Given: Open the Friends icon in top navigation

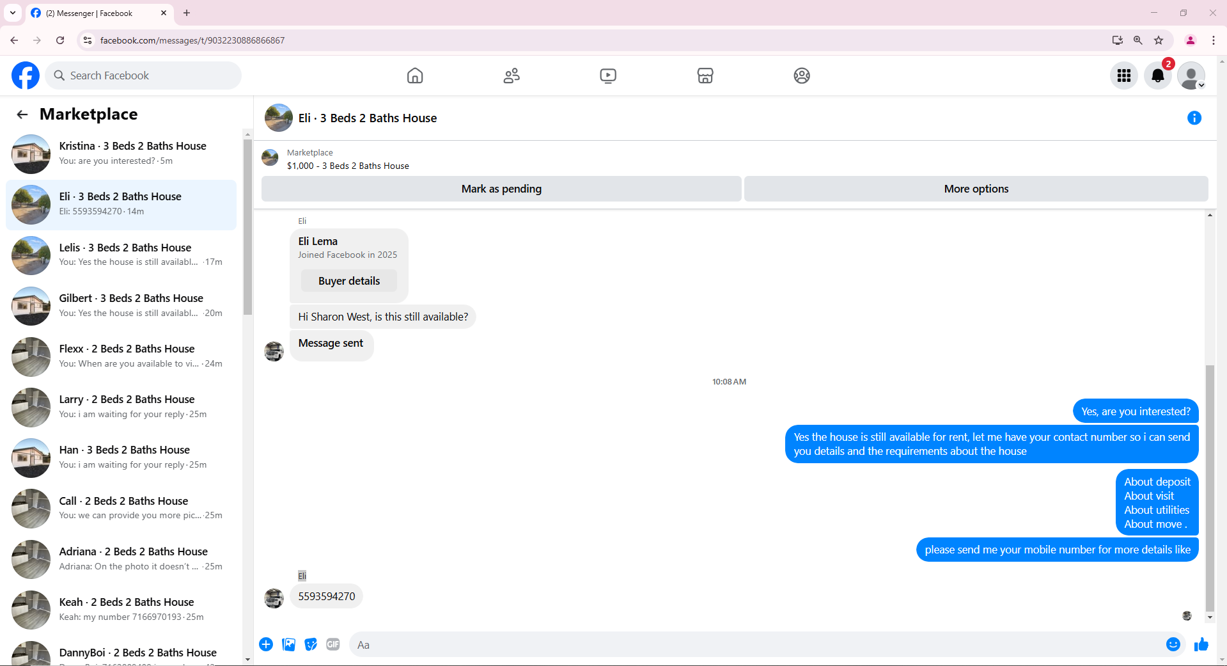Looking at the screenshot, I should [x=512, y=75].
